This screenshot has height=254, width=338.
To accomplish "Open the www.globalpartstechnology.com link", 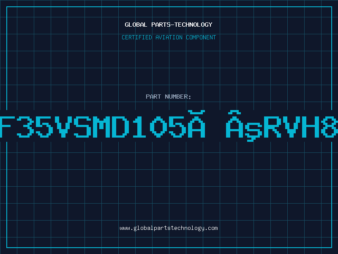I will coord(169,228).
